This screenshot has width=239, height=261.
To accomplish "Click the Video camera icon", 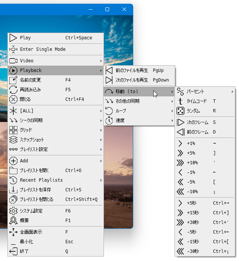I will pos(13,61).
